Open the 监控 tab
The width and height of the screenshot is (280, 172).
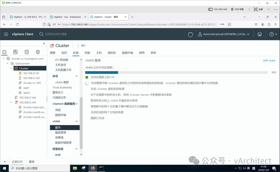pos(64,53)
